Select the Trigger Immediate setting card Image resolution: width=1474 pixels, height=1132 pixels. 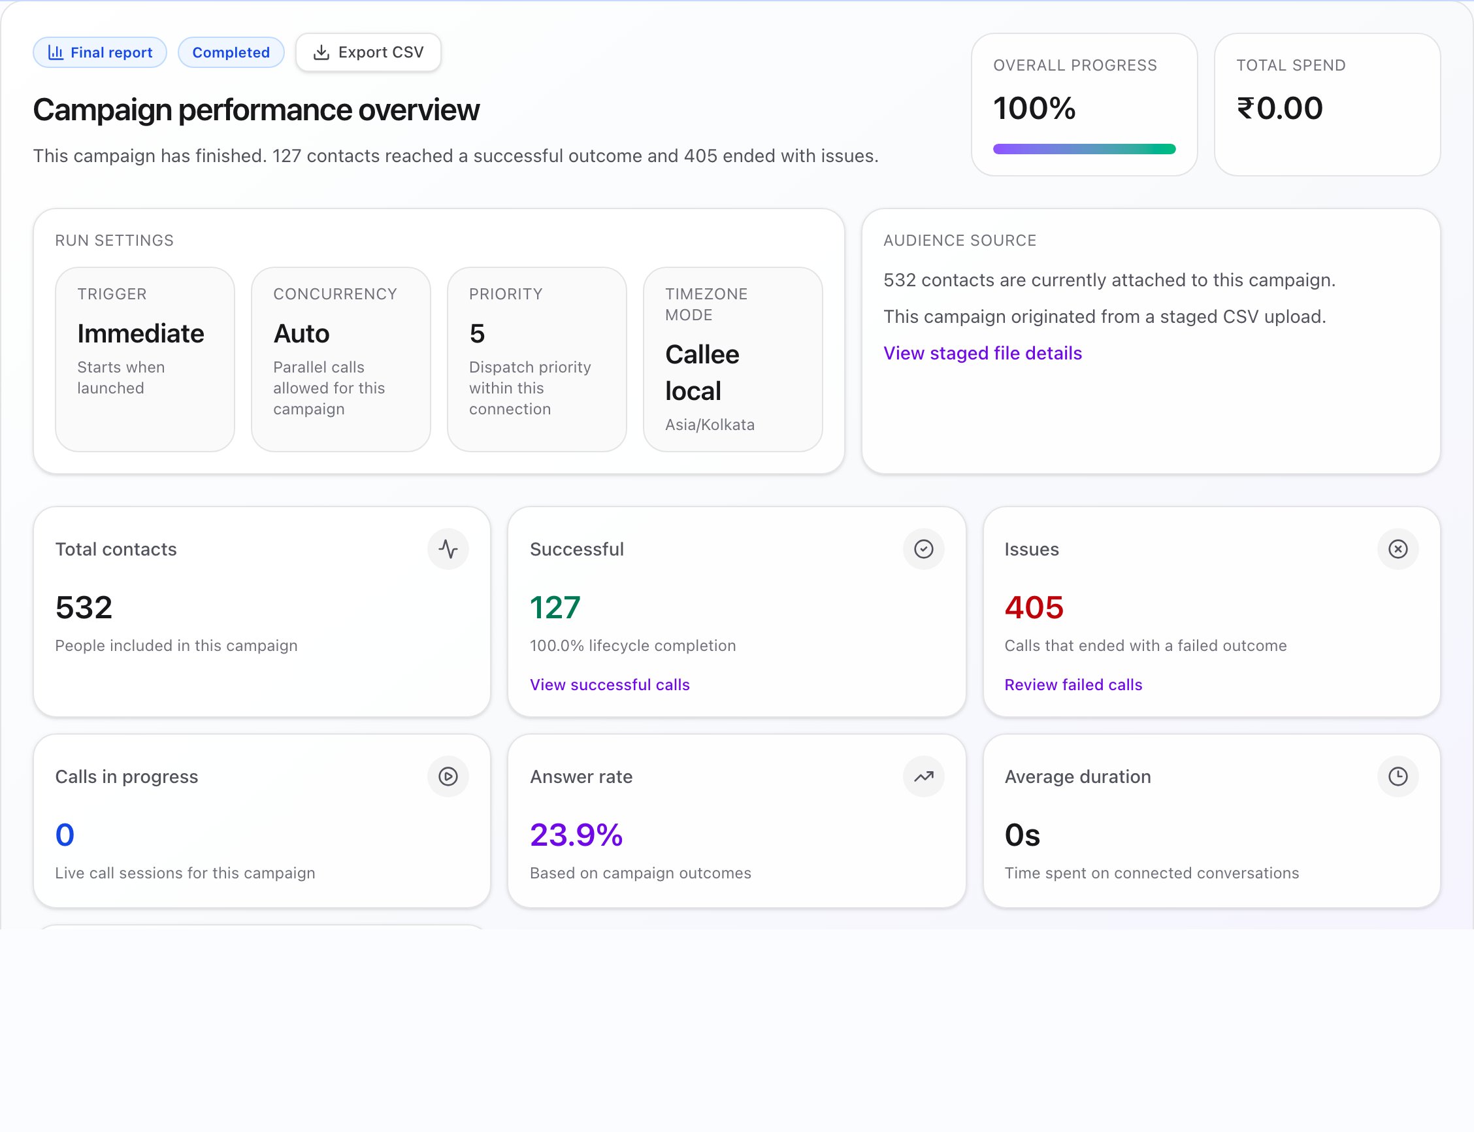(x=145, y=359)
